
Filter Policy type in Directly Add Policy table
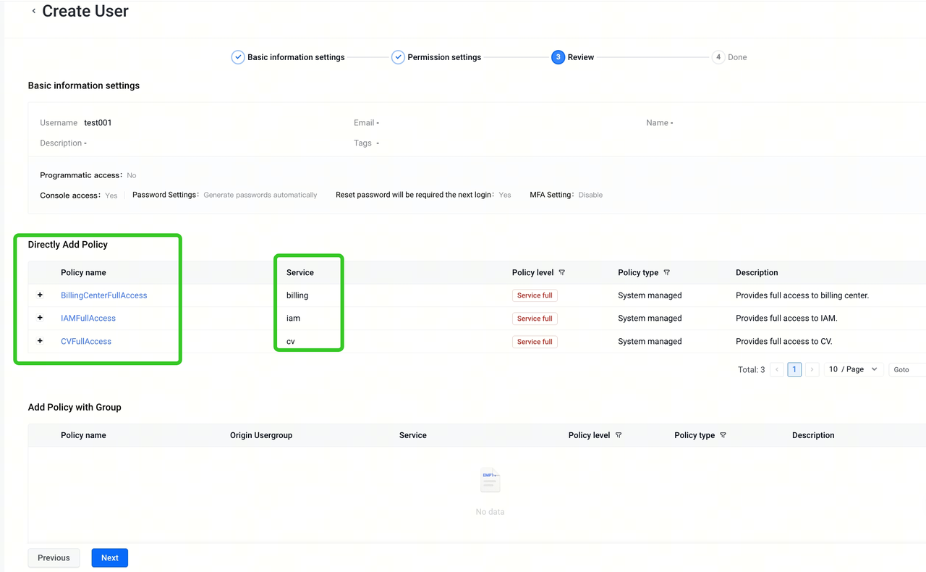[x=667, y=273]
